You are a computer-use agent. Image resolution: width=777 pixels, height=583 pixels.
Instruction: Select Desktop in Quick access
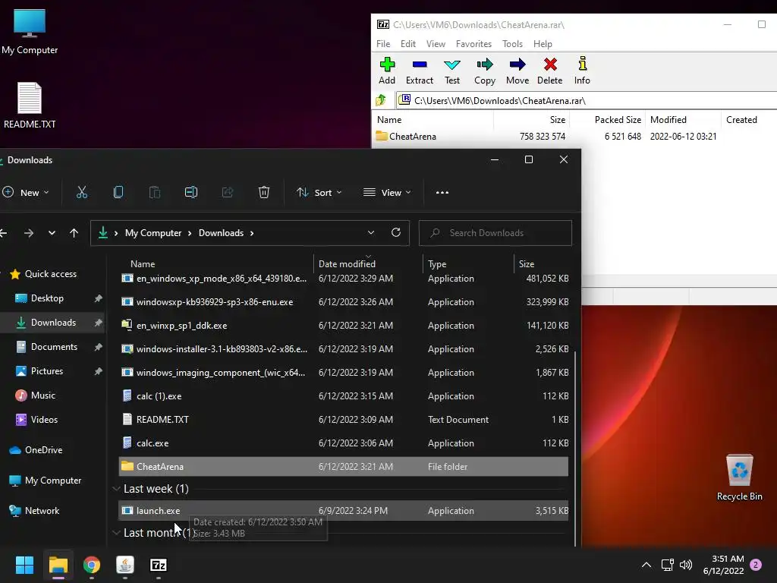coord(47,298)
